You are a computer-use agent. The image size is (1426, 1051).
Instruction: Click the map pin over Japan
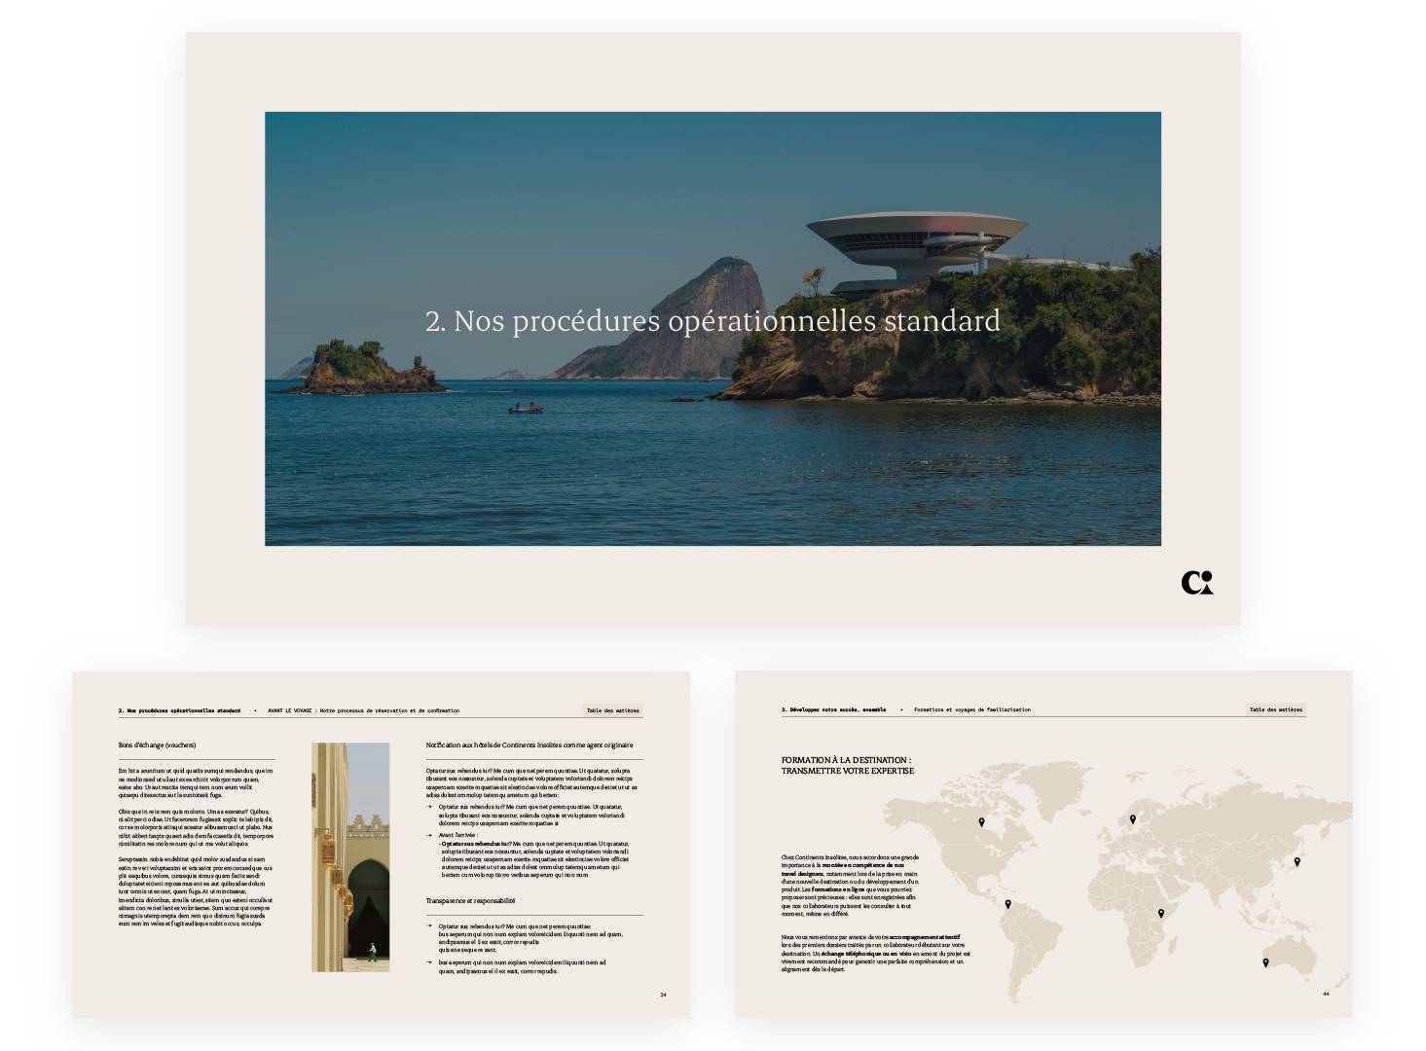(x=1297, y=861)
